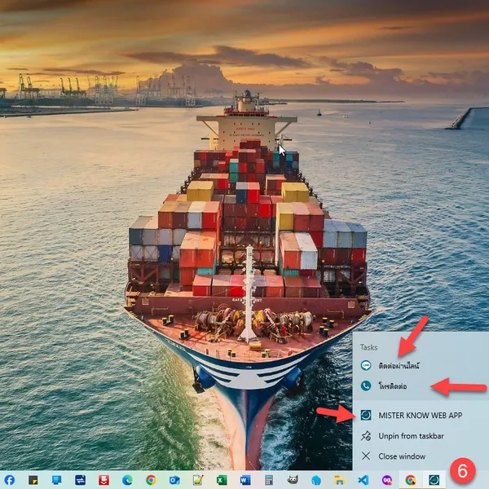The height and width of the screenshot is (489, 489).
Task: Click the GIMP taskbar icon
Action: pyautogui.click(x=292, y=480)
